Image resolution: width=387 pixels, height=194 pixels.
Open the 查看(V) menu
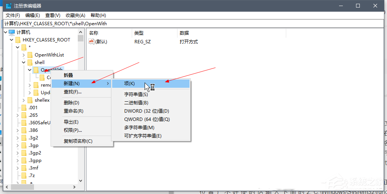pos(53,15)
